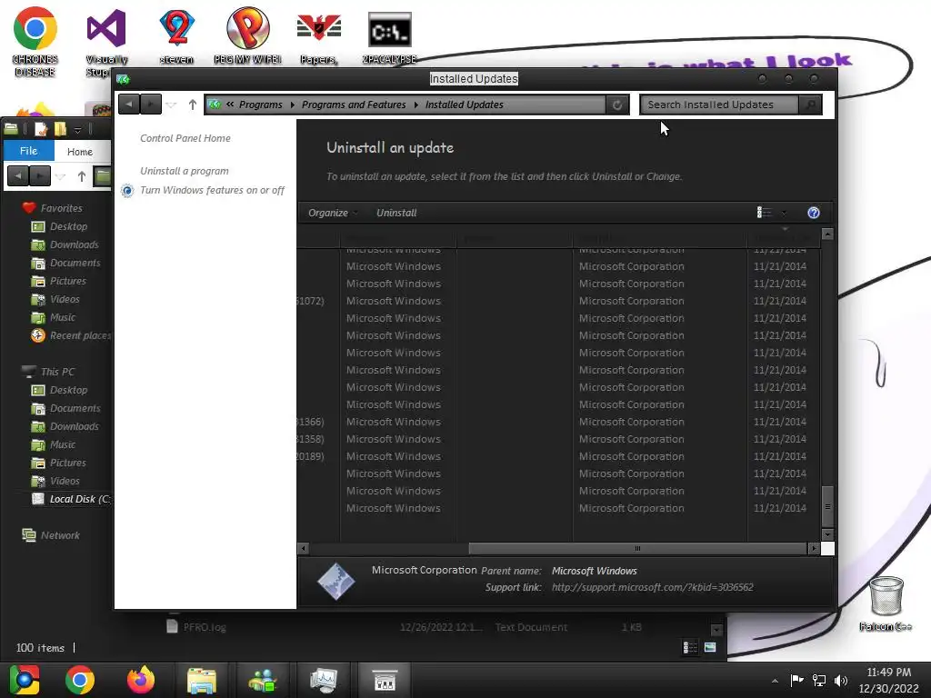Open Control Panel taskbar item

385,680
